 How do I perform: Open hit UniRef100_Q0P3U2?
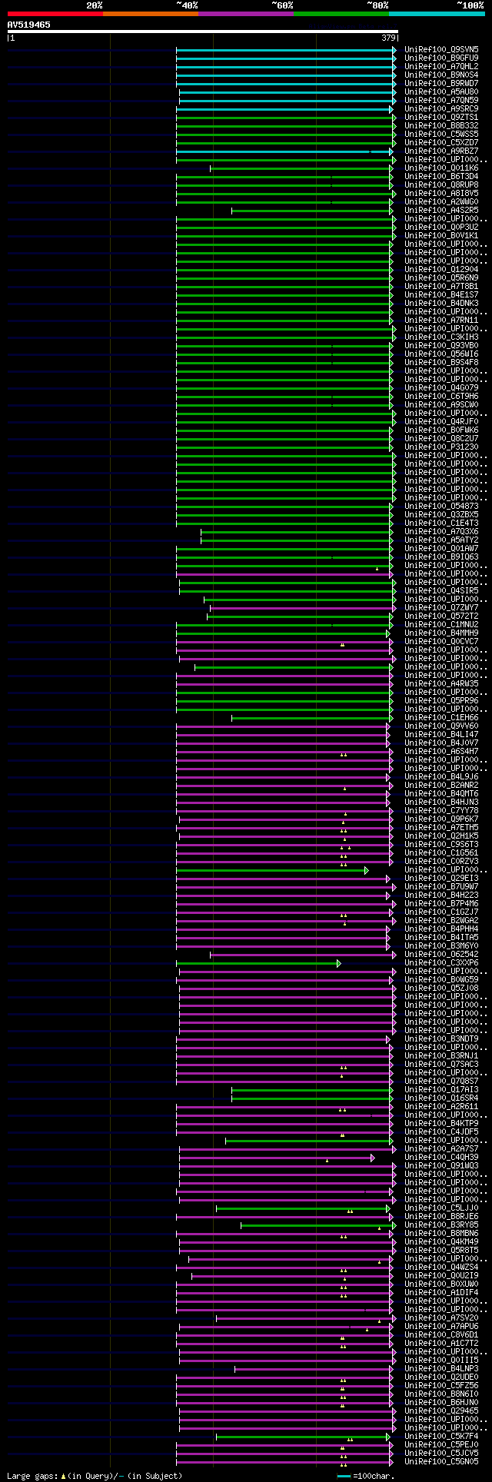coord(441,228)
